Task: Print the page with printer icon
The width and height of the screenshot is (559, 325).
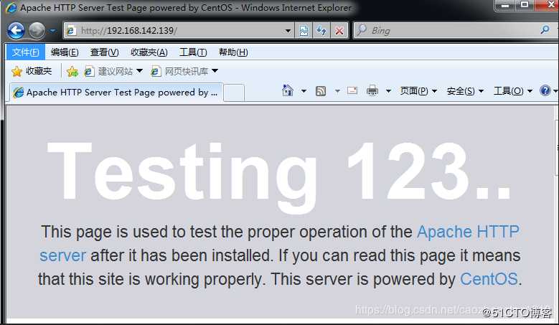Action: click(372, 91)
